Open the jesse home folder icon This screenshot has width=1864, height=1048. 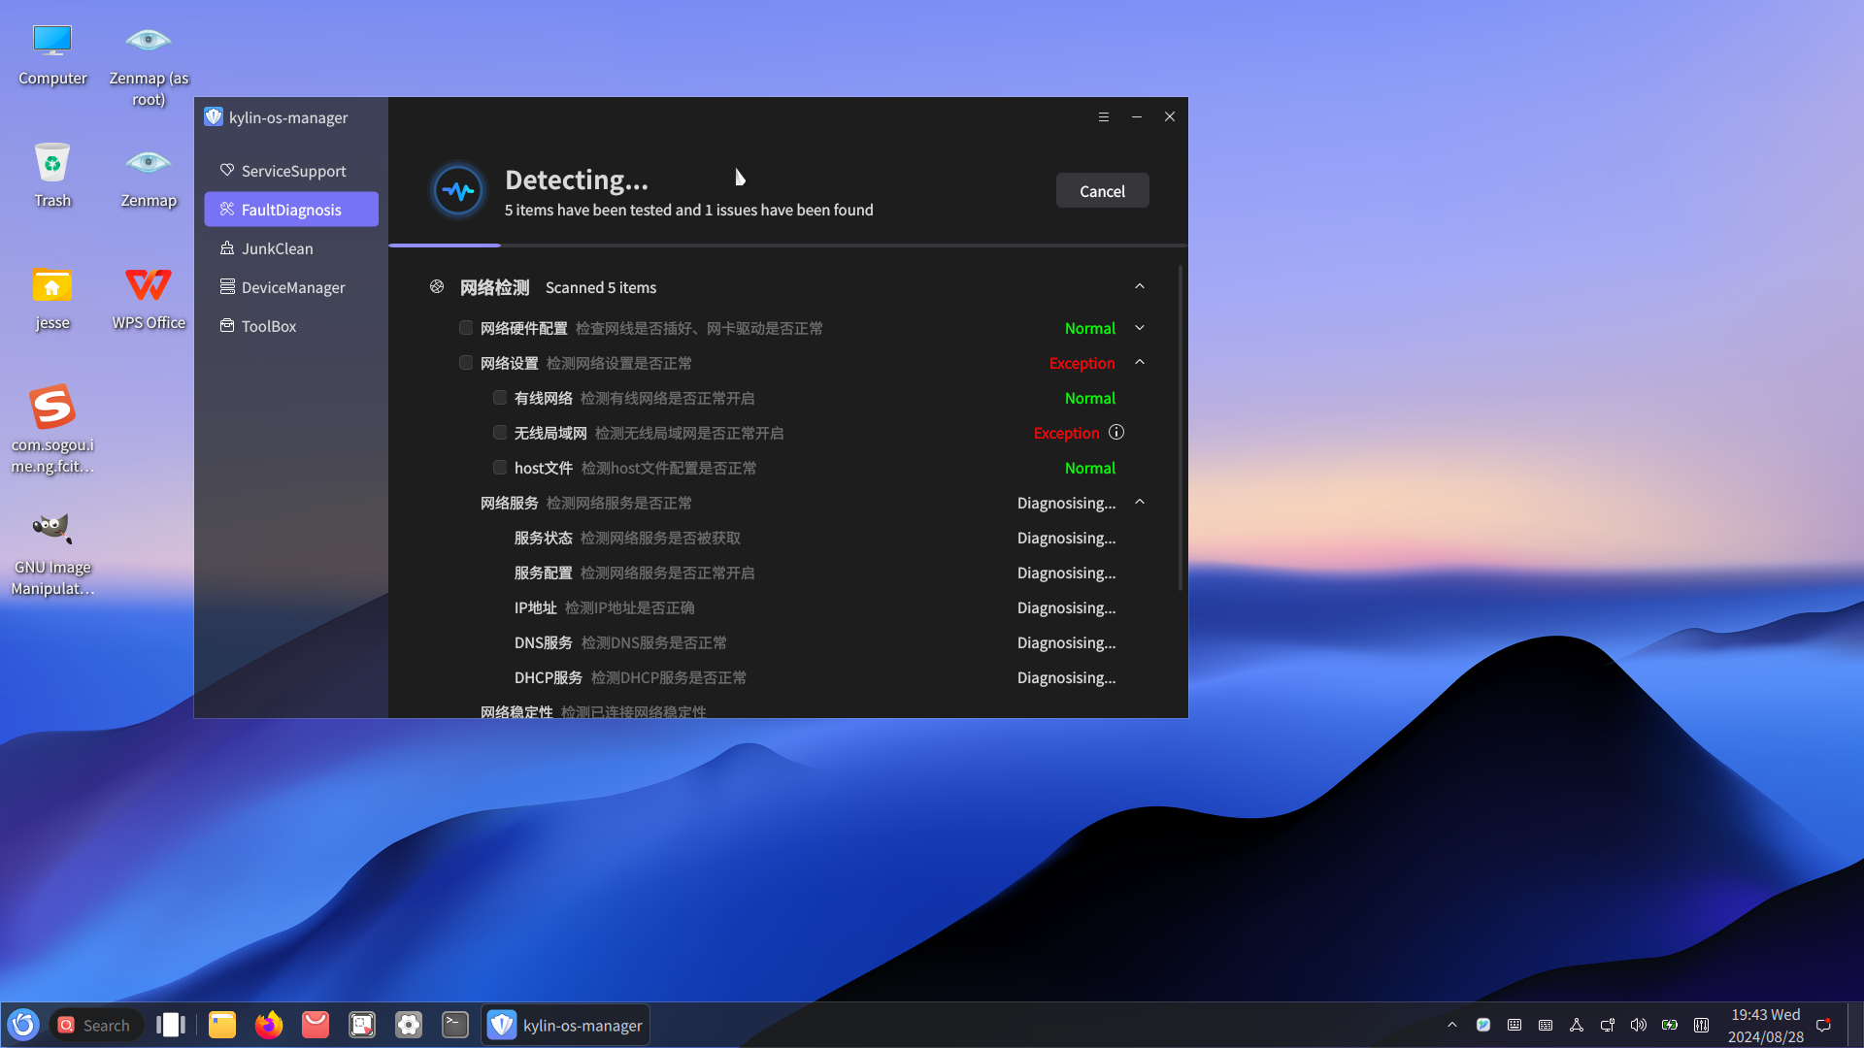pyautogui.click(x=52, y=298)
